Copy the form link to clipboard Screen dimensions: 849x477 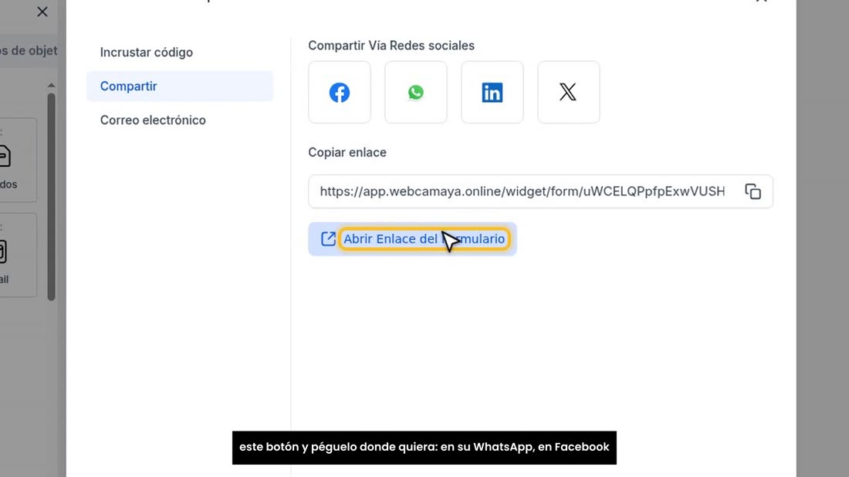(x=753, y=191)
